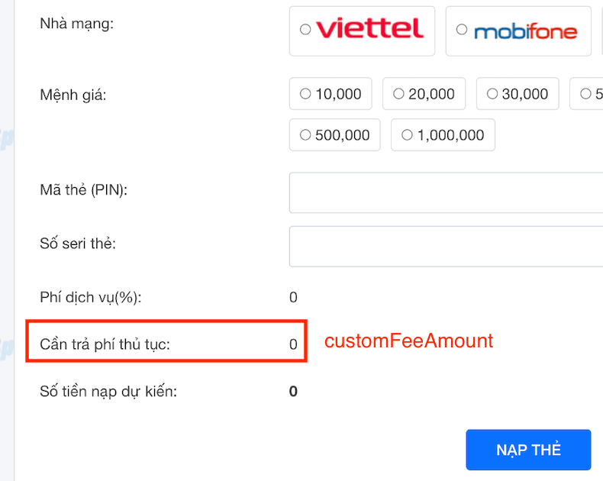Click the "Số seri thẻ:" label

coord(77,244)
